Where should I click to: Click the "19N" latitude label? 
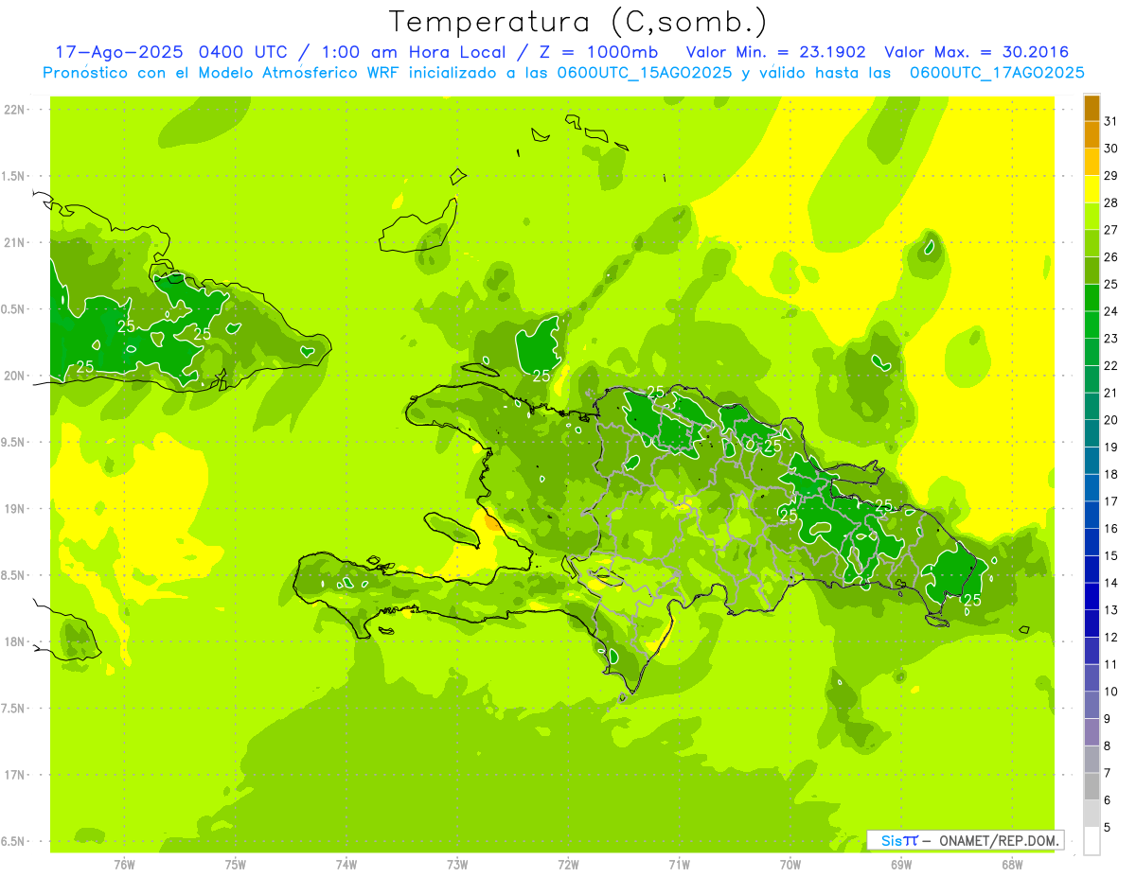pos(15,508)
